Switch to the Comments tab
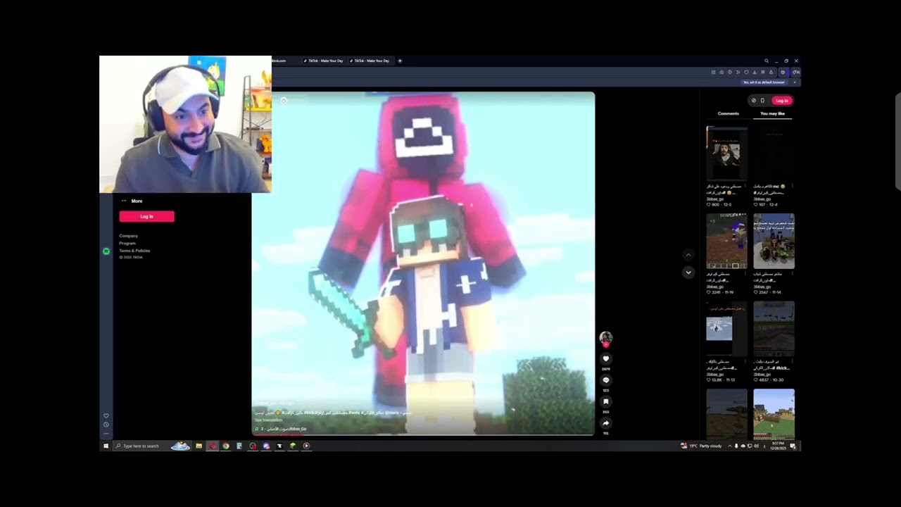This screenshot has width=901, height=507. (x=729, y=113)
